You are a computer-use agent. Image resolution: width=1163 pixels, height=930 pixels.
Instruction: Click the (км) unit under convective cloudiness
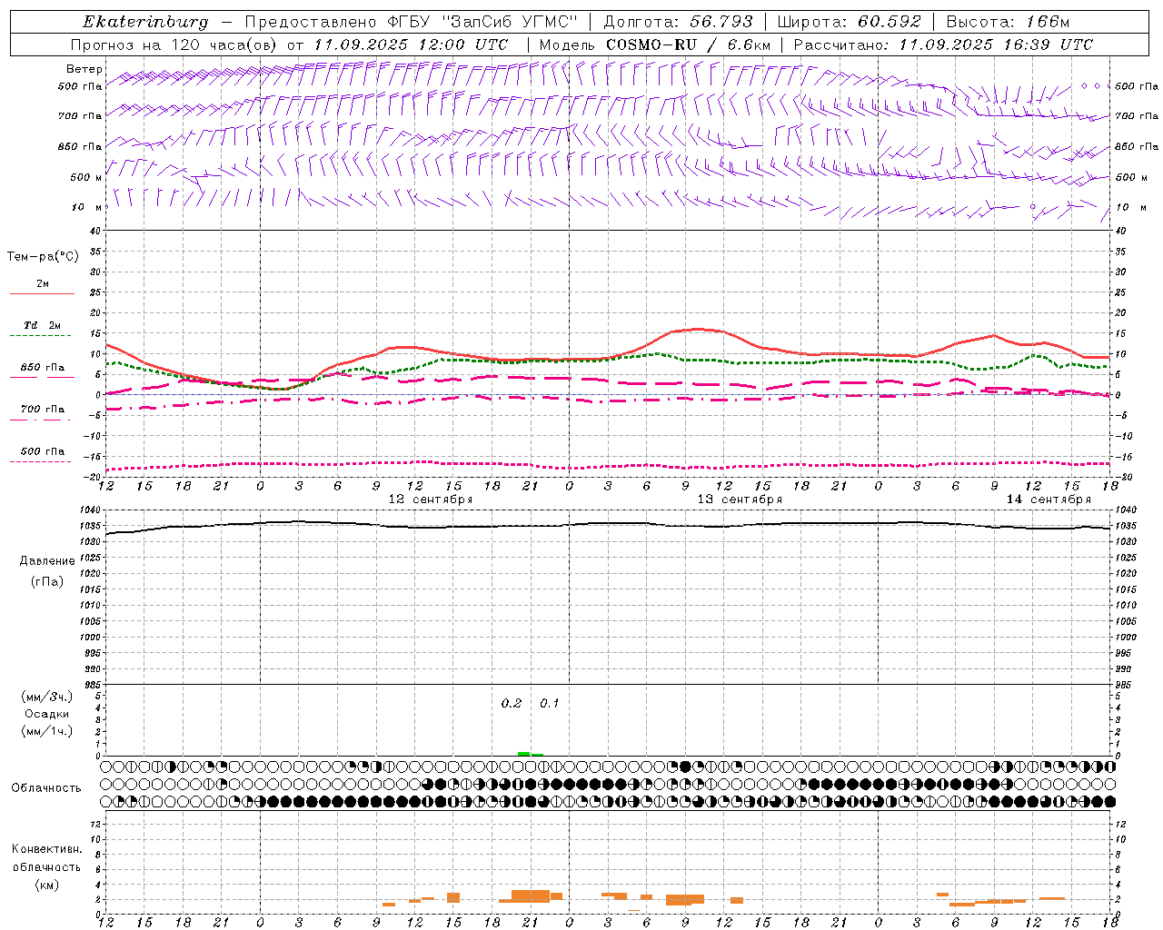46,885
